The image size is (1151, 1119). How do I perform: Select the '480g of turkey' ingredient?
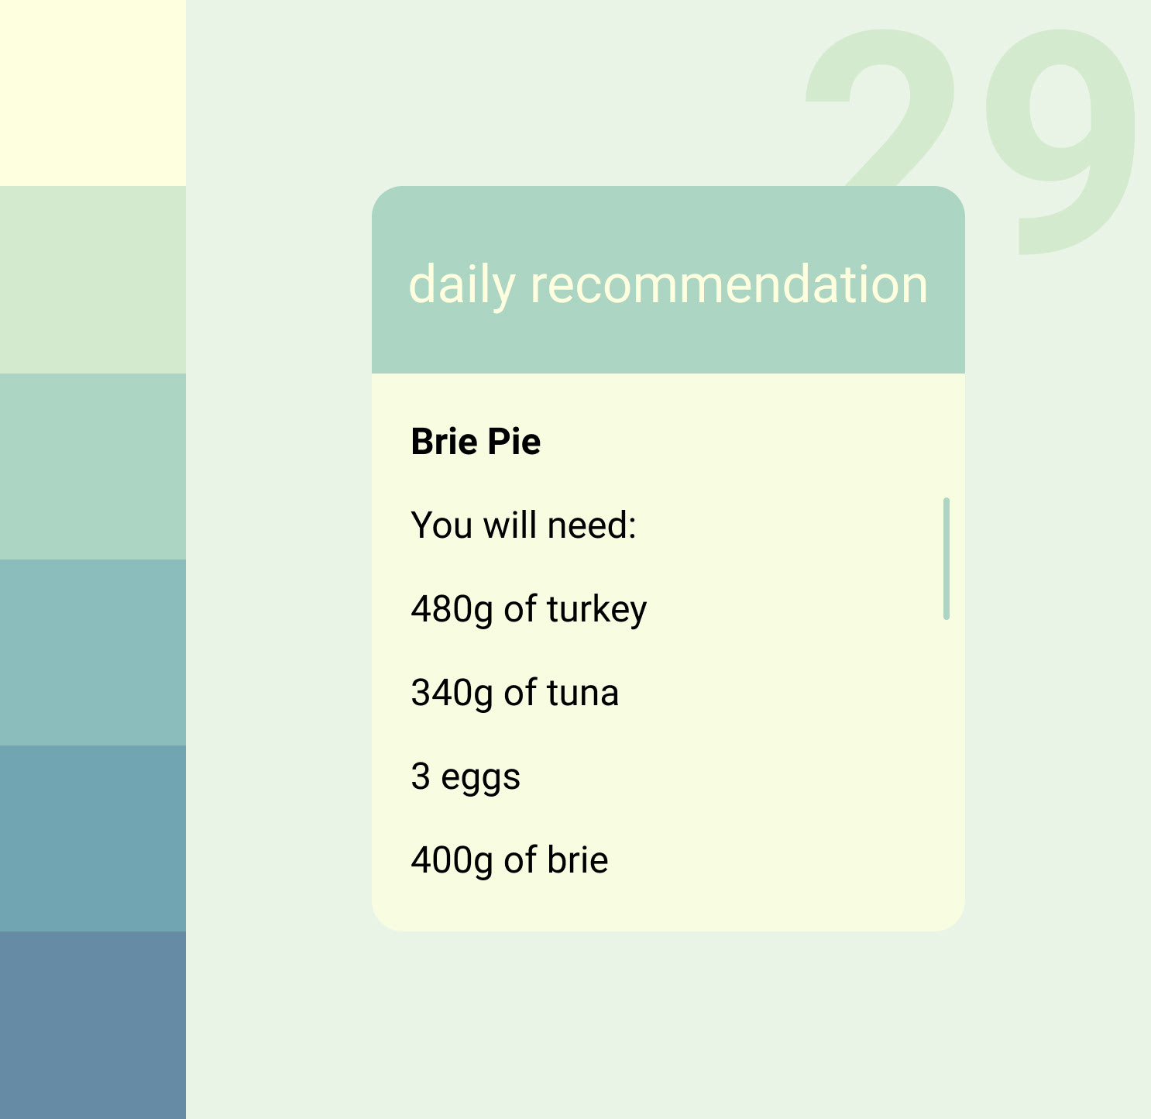[x=529, y=610]
